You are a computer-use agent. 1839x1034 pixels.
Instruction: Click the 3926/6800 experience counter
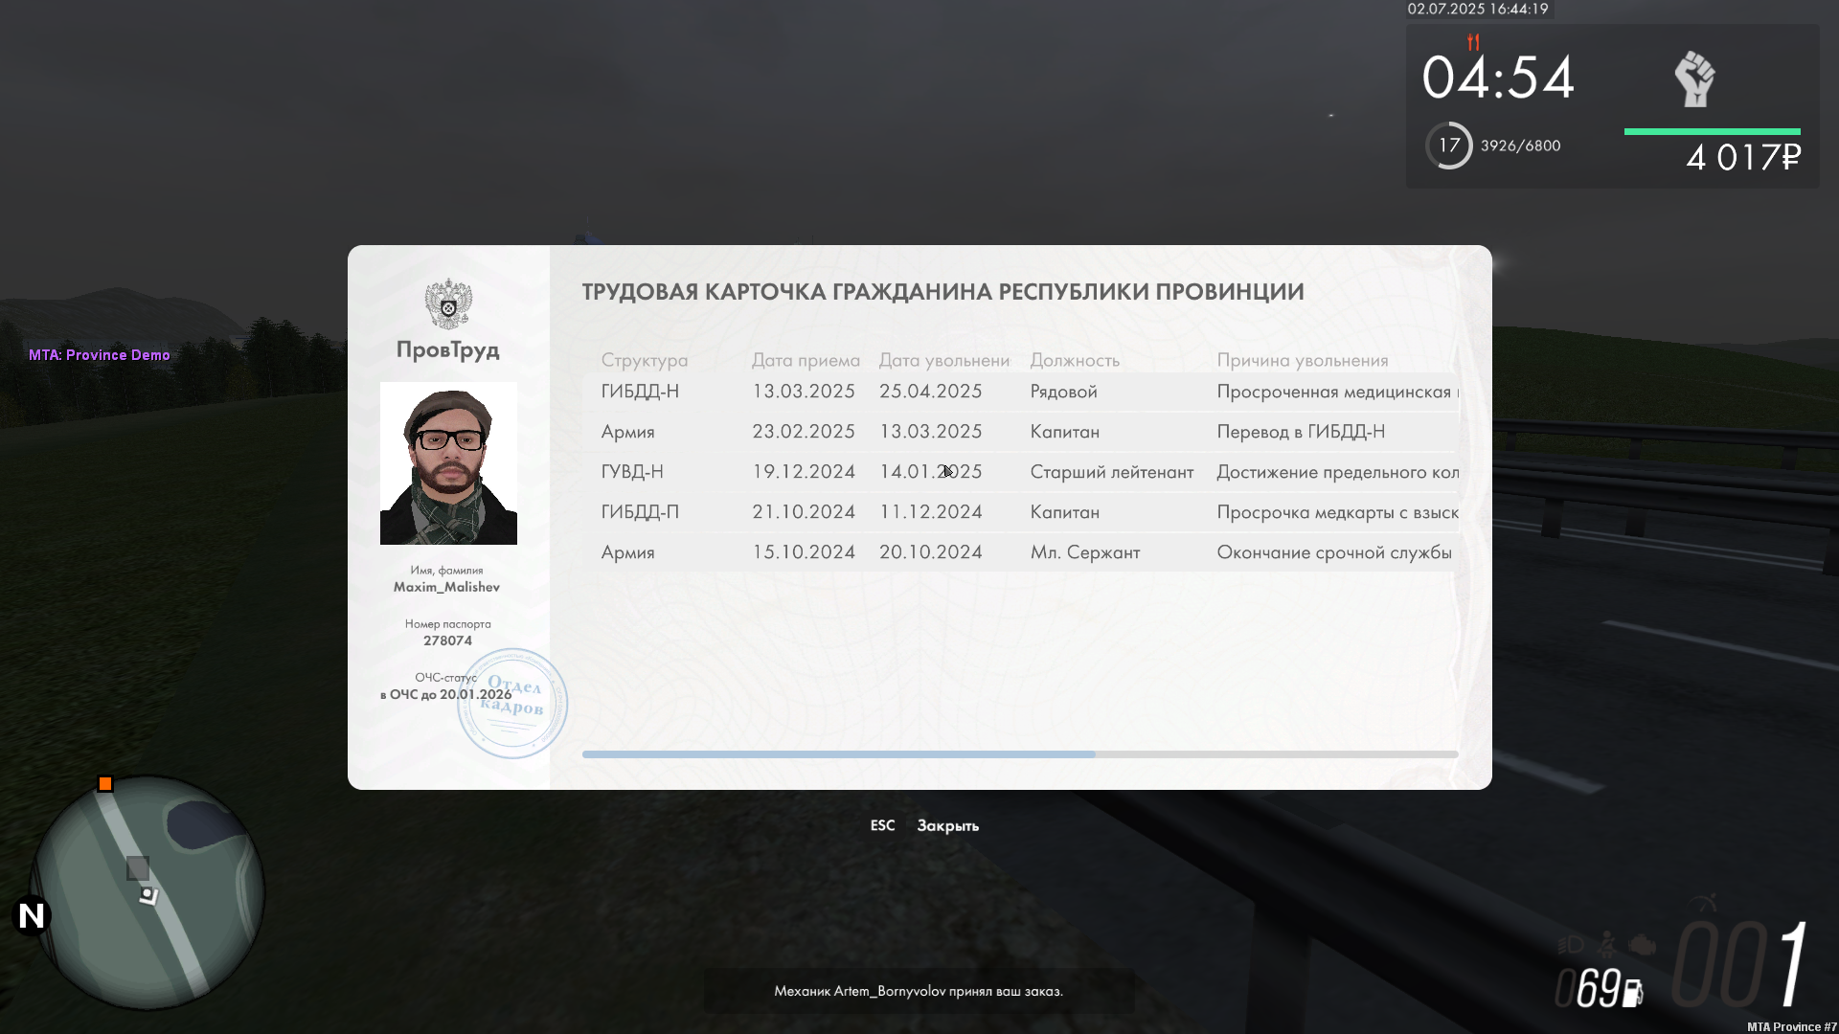click(1520, 146)
